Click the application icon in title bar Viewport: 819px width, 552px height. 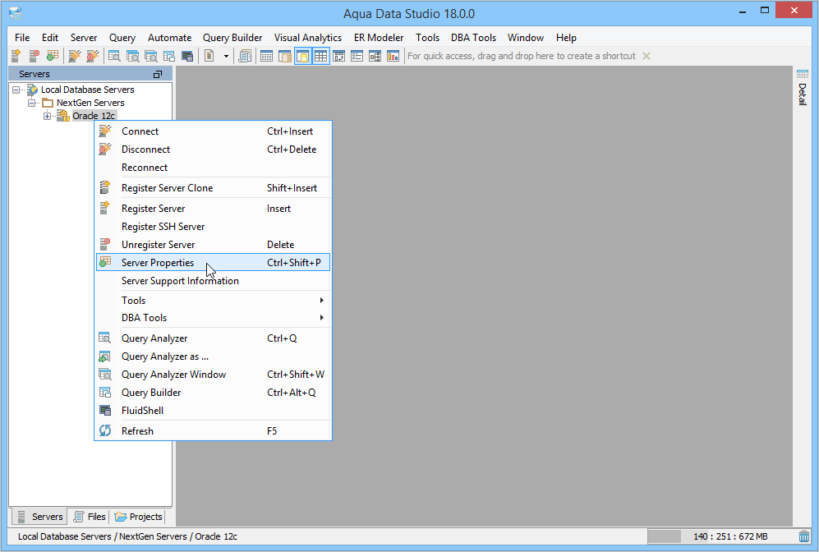[15, 13]
